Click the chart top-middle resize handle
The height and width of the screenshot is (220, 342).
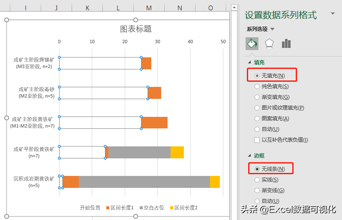(136, 20)
